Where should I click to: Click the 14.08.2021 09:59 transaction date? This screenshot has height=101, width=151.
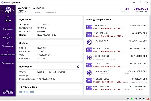(101, 79)
